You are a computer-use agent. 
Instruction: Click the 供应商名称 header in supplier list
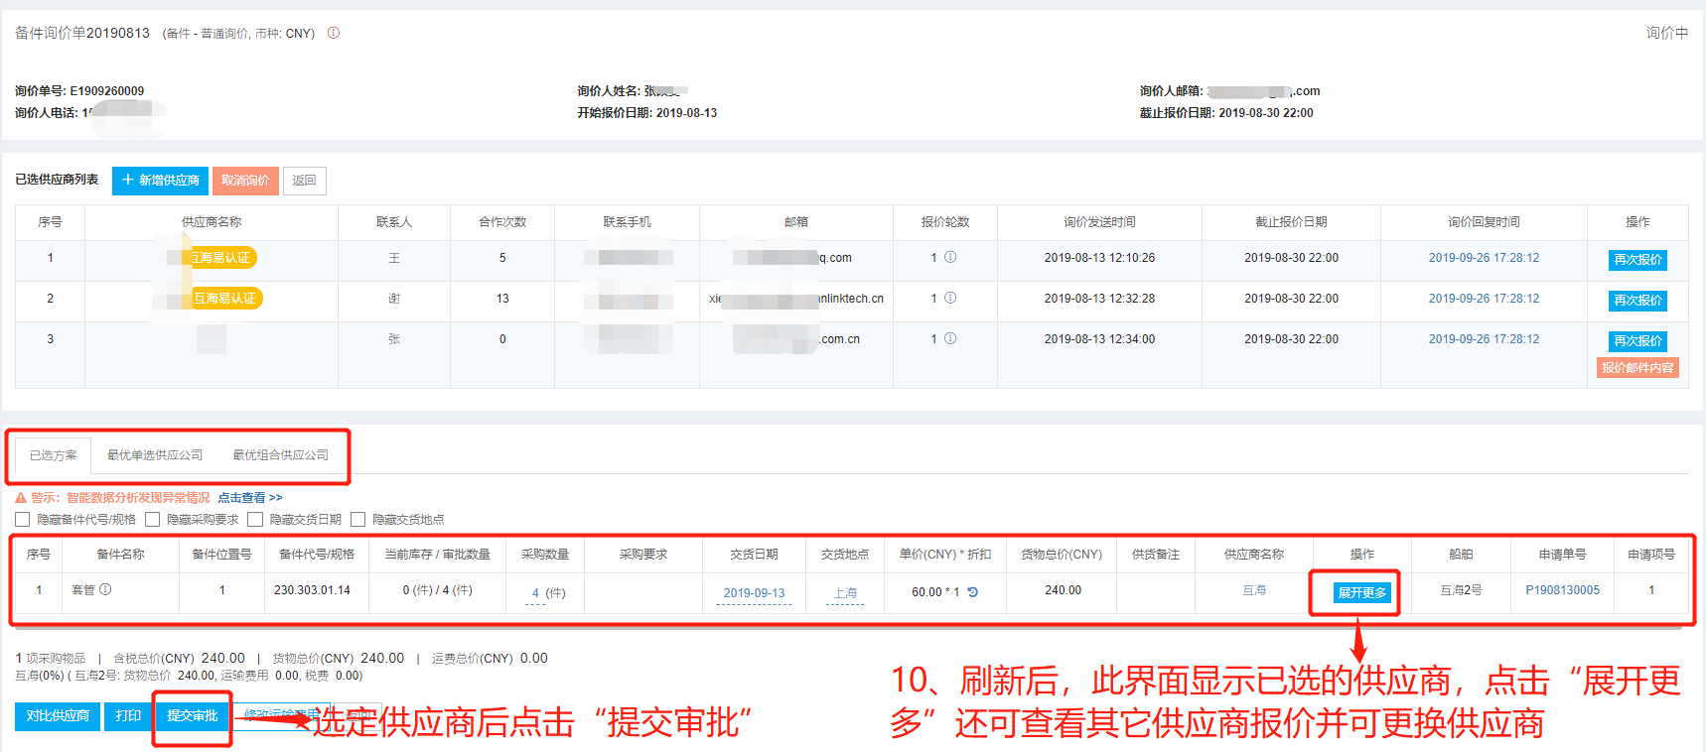point(212,222)
